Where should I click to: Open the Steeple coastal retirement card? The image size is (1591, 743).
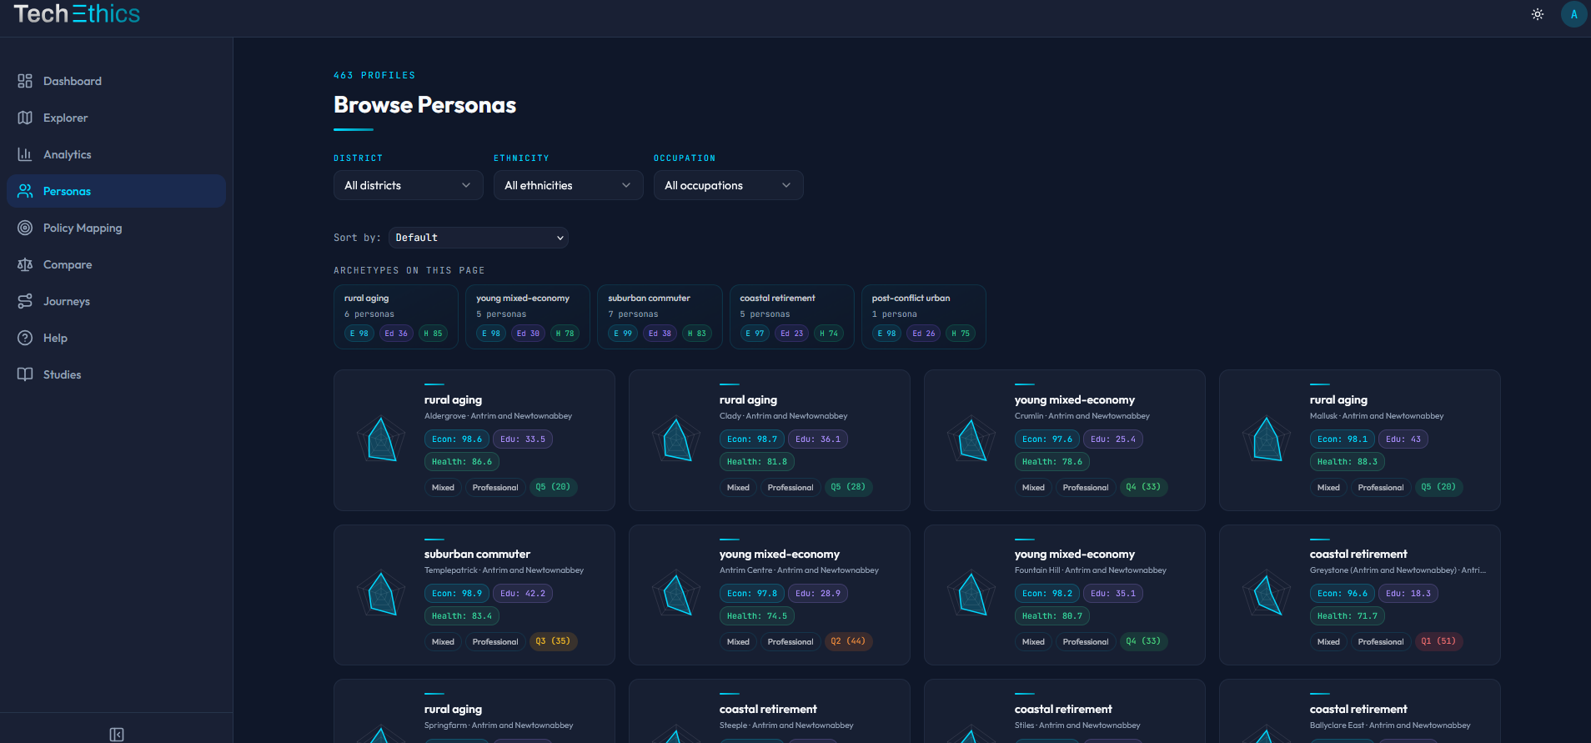(x=770, y=711)
